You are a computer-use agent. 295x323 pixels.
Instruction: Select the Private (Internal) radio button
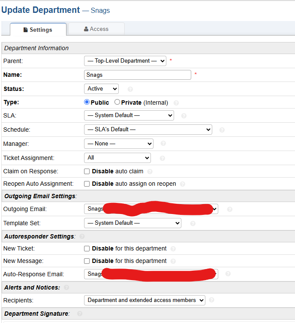(x=117, y=102)
